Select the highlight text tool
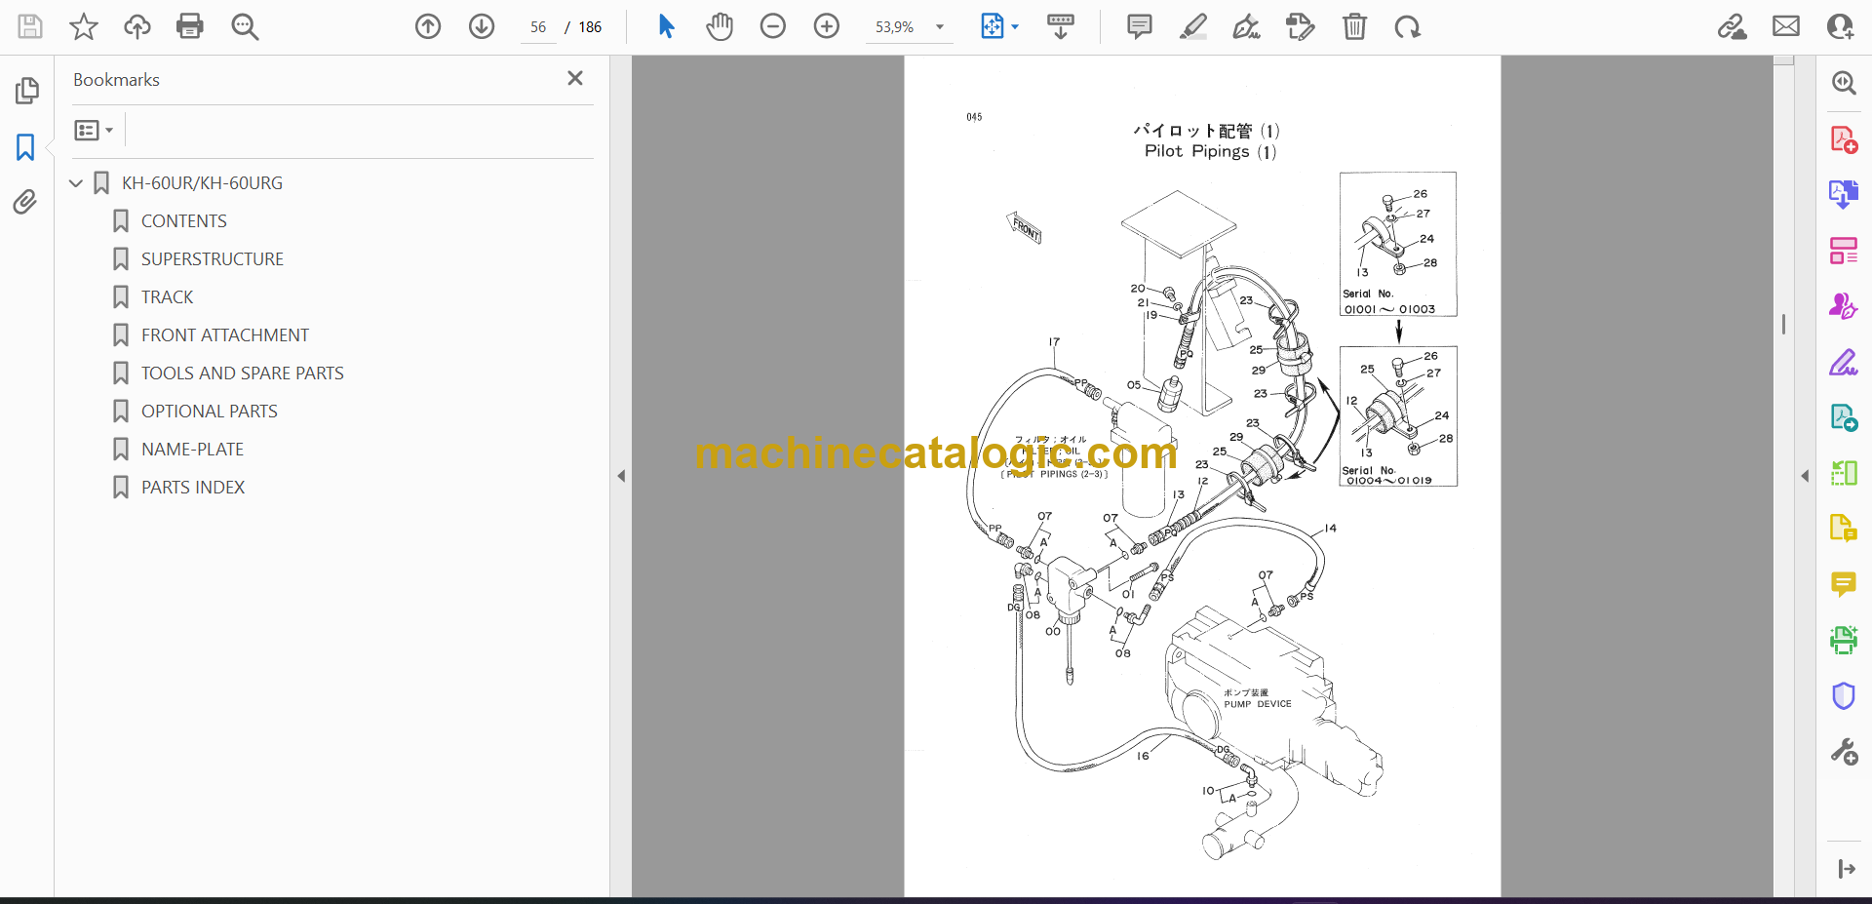The image size is (1872, 904). pyautogui.click(x=1193, y=26)
